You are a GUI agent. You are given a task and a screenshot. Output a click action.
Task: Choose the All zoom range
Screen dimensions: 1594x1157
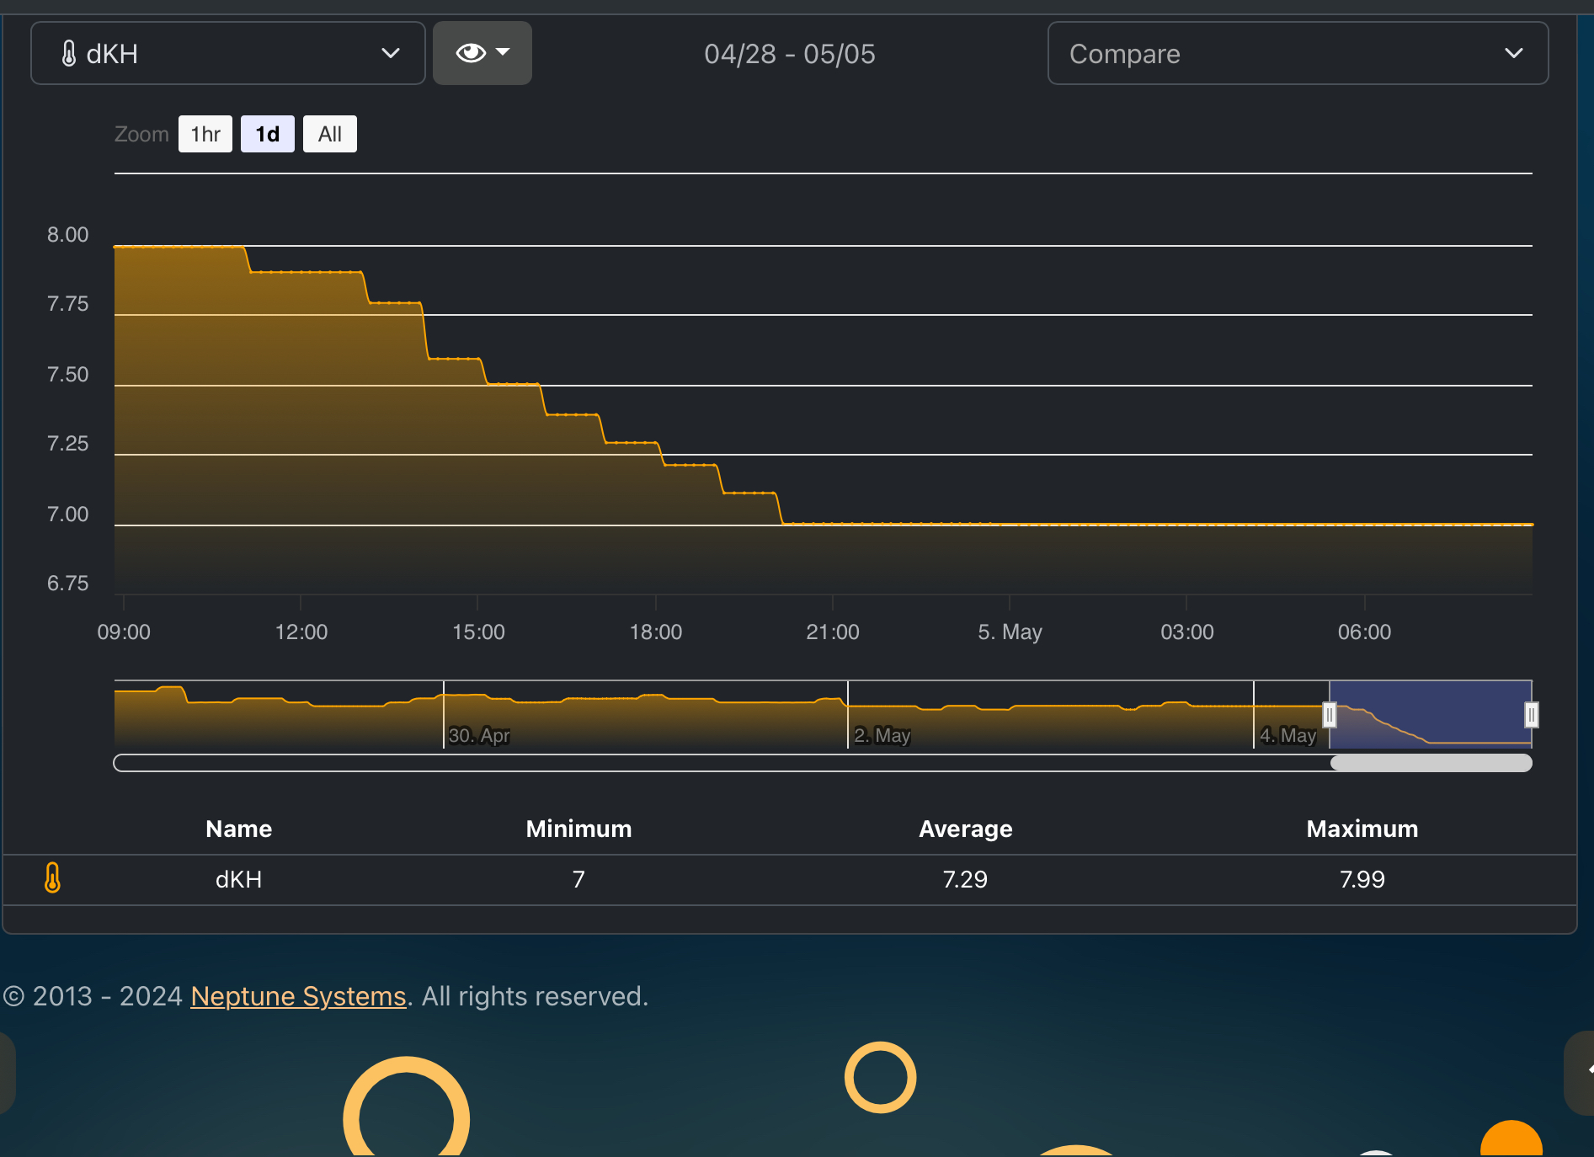(329, 134)
